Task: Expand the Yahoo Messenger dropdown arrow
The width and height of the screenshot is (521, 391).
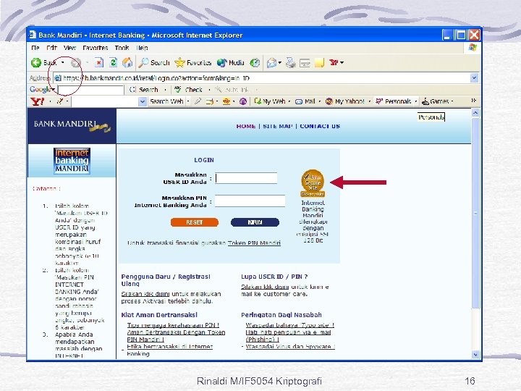Action: coord(342,62)
